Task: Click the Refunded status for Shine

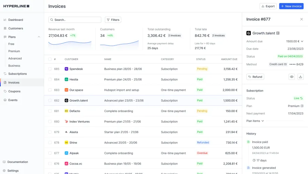Action: pos(203,142)
